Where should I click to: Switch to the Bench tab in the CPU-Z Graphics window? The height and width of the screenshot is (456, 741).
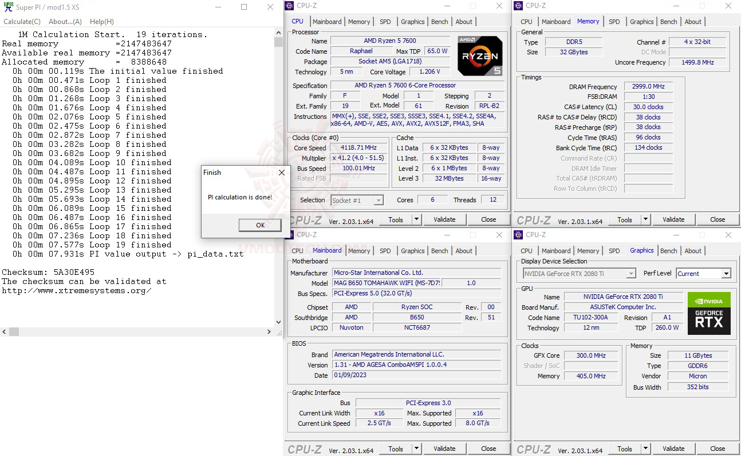[x=669, y=251]
